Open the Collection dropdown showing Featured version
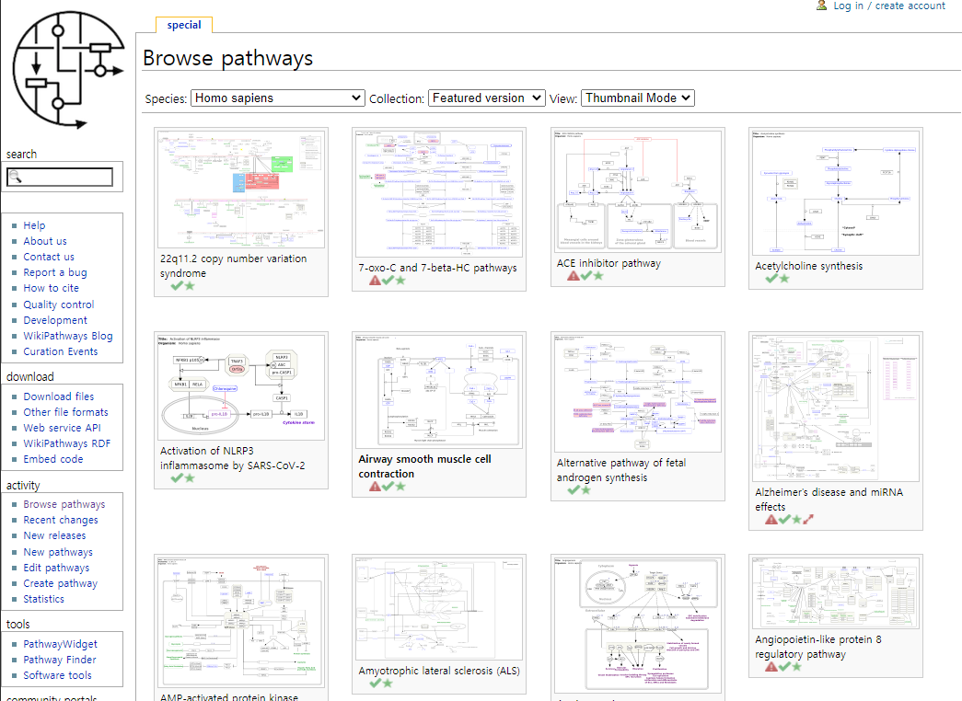The width and height of the screenshot is (962, 701). [x=486, y=97]
